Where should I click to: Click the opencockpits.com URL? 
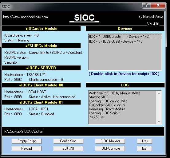(26, 17)
